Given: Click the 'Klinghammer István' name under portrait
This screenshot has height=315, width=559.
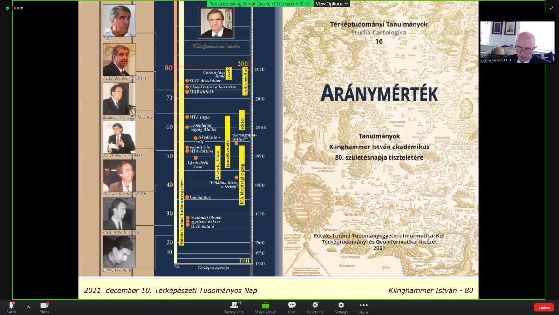Looking at the screenshot, I should [x=216, y=46].
